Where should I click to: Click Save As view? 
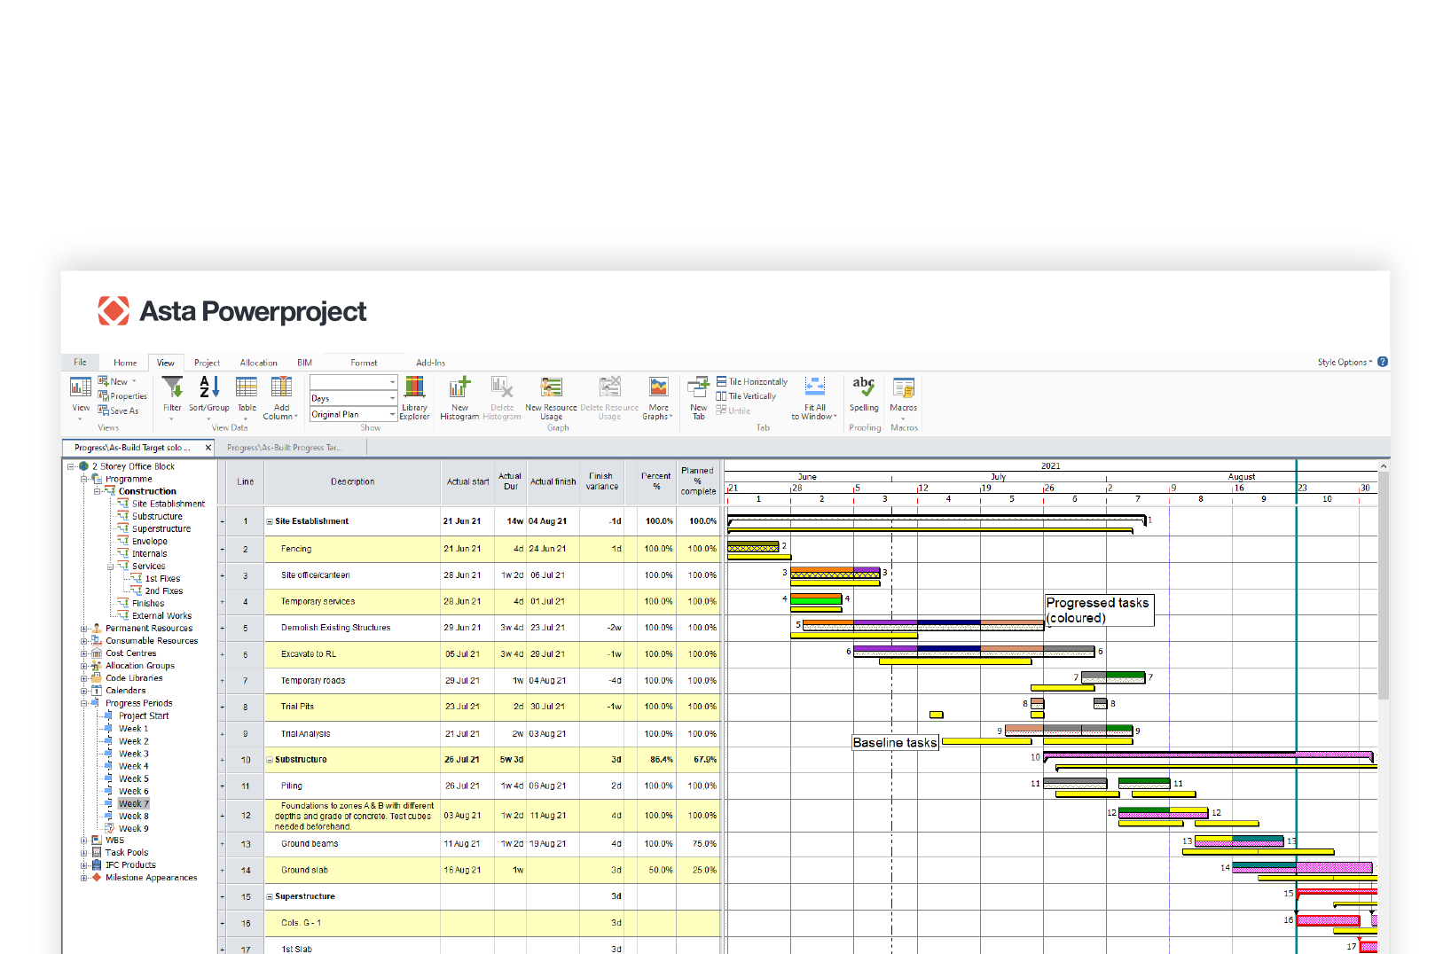click(118, 411)
